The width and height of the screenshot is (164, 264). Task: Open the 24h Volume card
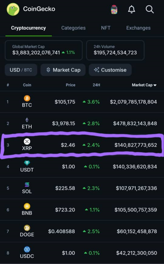pos(115,50)
